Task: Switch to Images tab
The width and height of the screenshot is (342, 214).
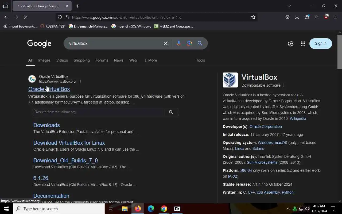Action: (x=44, y=60)
